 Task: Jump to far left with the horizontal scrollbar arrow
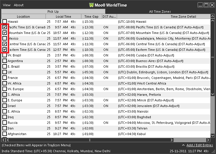3,140
